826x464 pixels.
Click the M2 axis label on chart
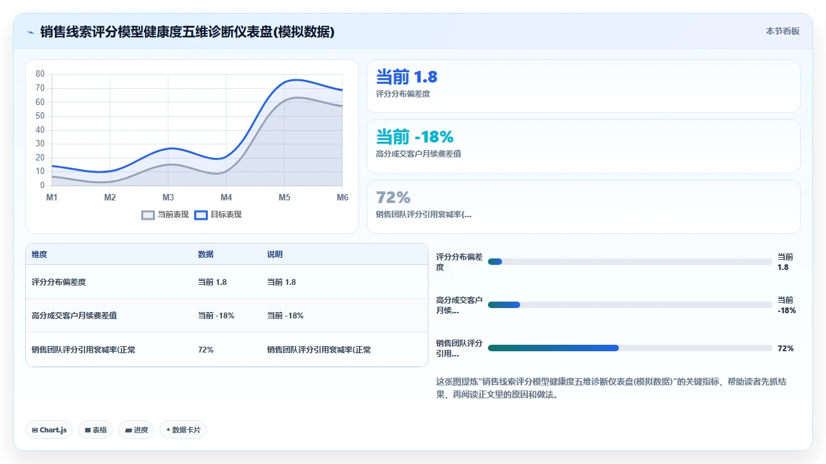click(x=110, y=197)
